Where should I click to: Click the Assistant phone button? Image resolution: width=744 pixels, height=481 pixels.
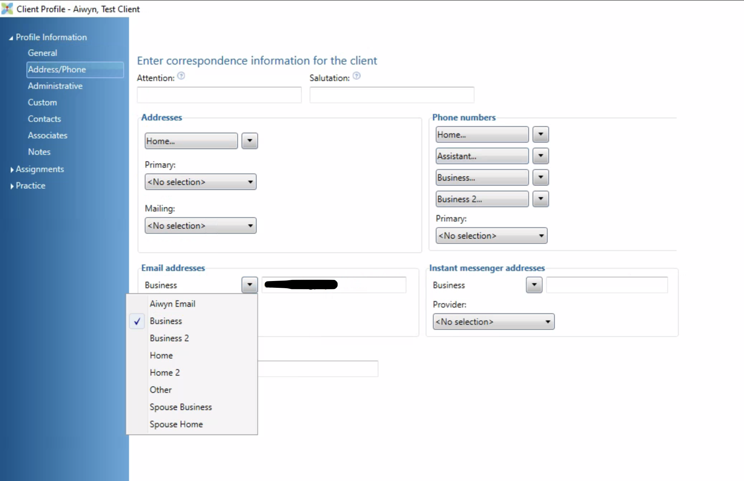(x=482, y=156)
